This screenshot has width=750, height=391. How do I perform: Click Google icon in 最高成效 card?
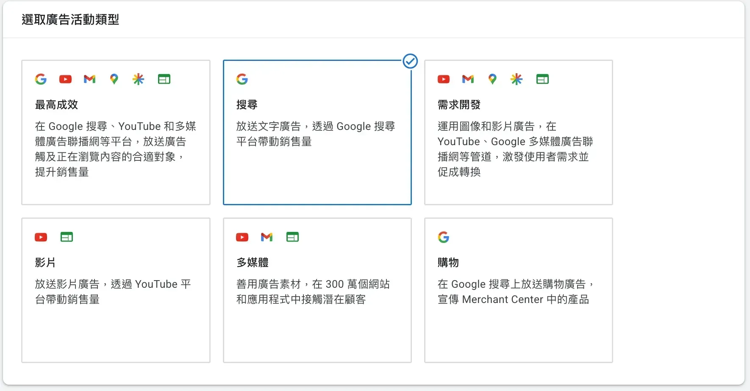click(x=41, y=79)
